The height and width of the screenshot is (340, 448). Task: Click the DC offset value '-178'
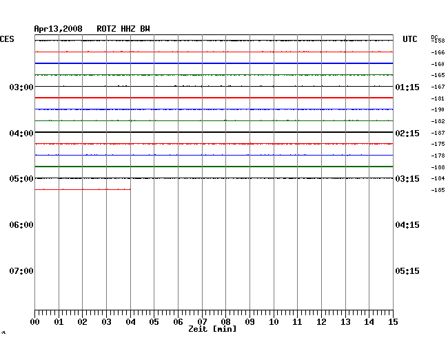438,156
